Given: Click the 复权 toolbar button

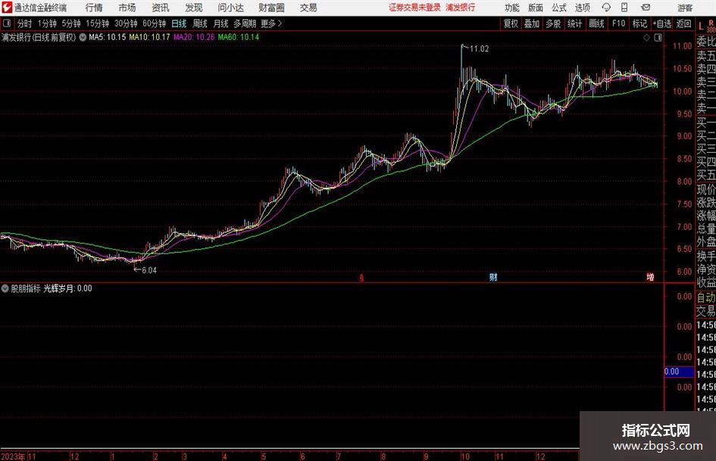Looking at the screenshot, I should tap(511, 23).
